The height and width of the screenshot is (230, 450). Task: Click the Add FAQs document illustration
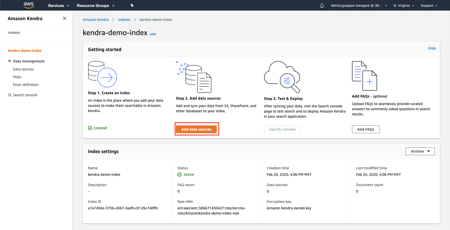[364, 76]
